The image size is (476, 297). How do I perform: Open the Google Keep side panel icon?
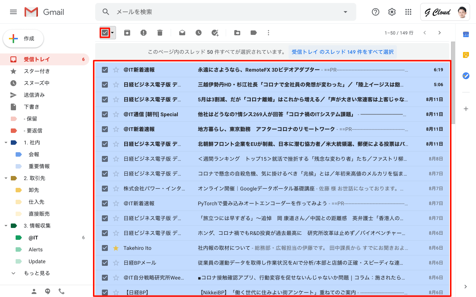[x=466, y=55]
